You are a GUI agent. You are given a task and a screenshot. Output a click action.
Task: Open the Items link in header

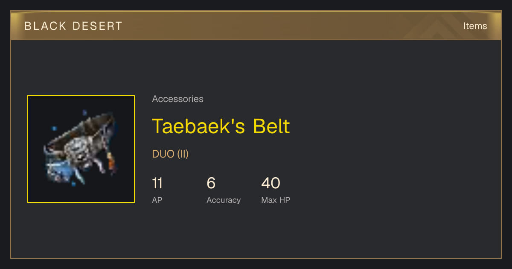pos(475,26)
